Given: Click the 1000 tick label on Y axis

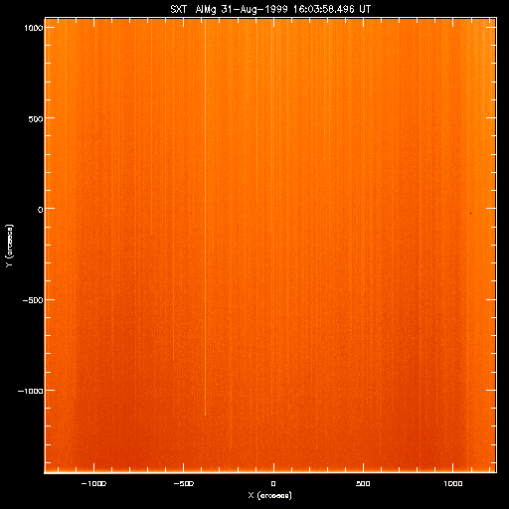Looking at the screenshot, I should (x=33, y=28).
